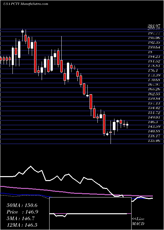Select the 157.13 price label
Screen dimensions: 164x230
[x=154, y=103]
